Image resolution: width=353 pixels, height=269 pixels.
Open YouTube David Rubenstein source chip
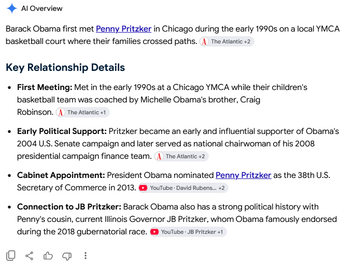click(183, 188)
